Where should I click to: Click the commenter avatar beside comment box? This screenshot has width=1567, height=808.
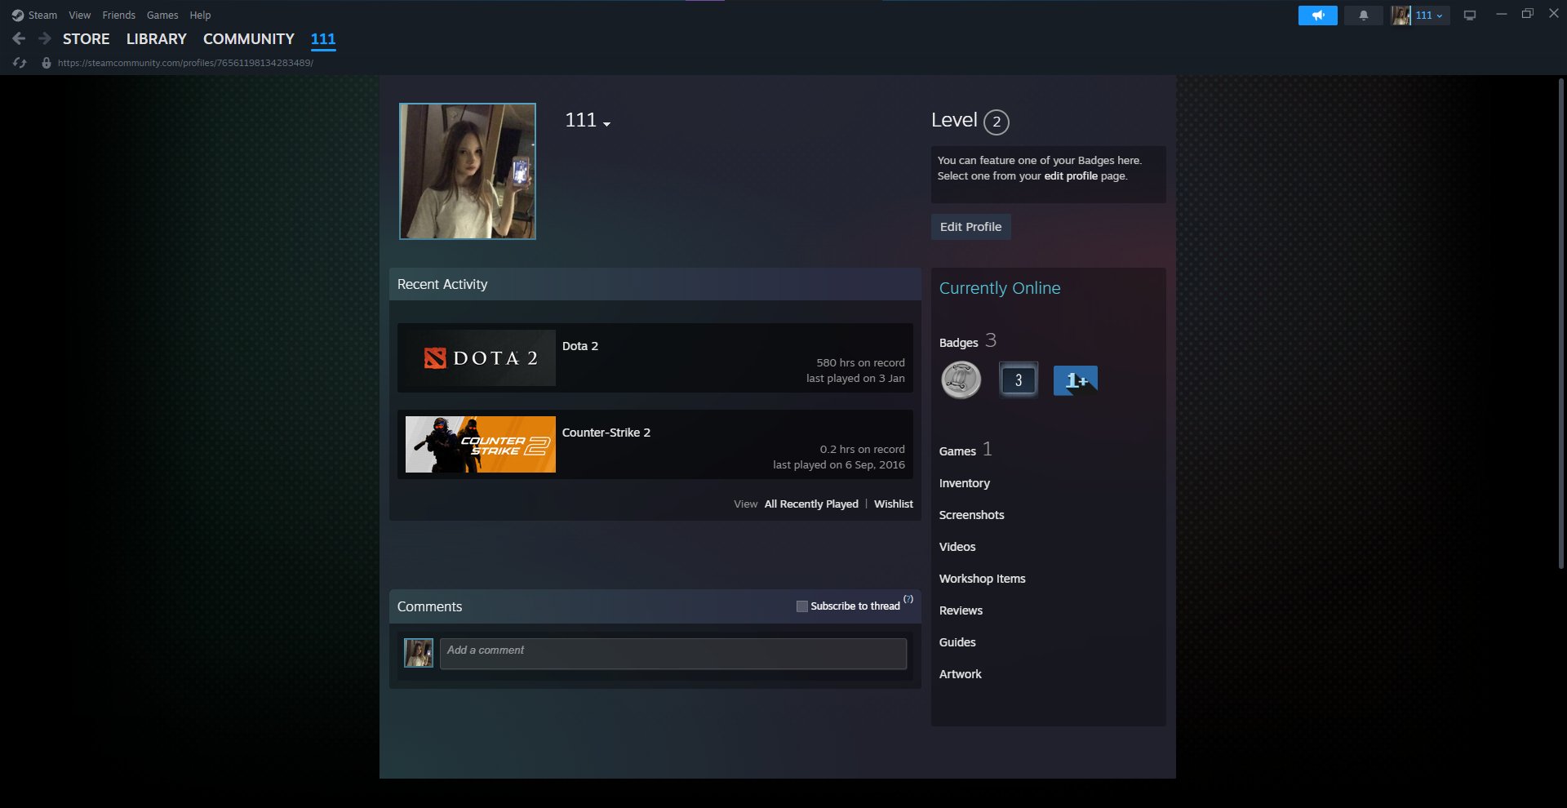point(419,653)
